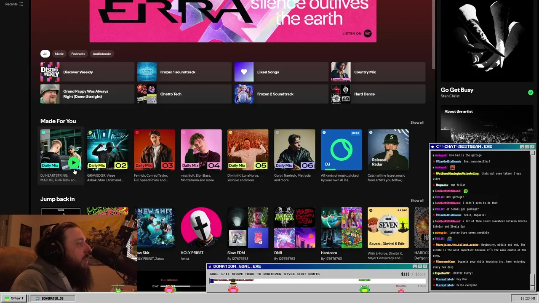Open the Hard Dance cover
The height and width of the screenshot is (303, 539).
(341, 94)
